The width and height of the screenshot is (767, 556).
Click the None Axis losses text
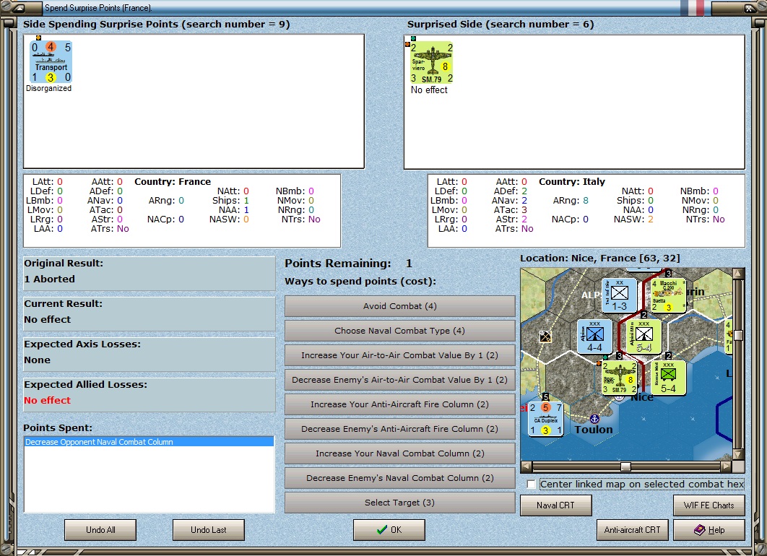37,360
